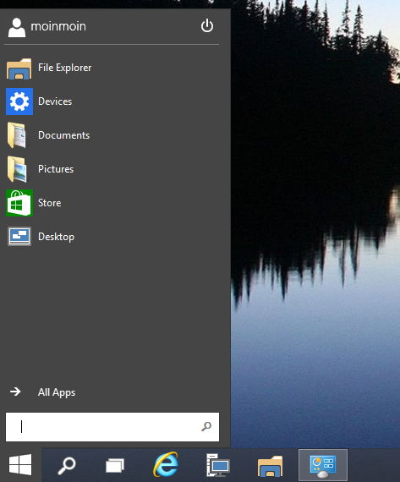Focus the start menu search box
The image size is (400, 482).
[x=112, y=427]
